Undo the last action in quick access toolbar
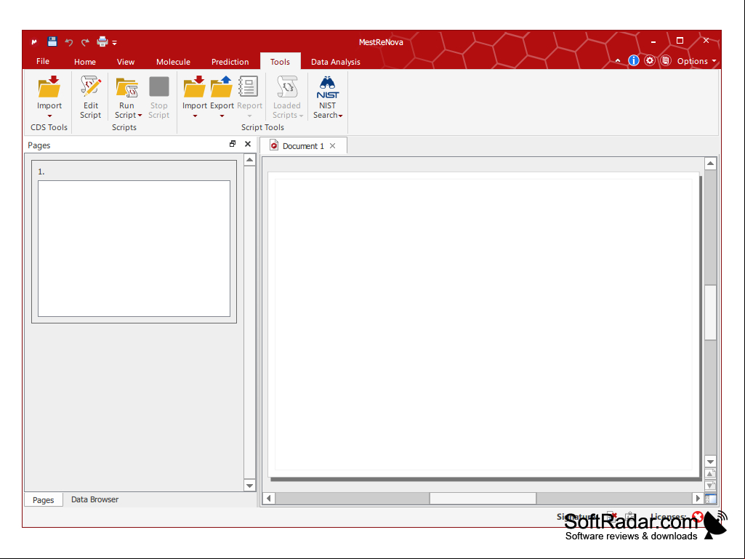The height and width of the screenshot is (559, 745). (x=69, y=42)
